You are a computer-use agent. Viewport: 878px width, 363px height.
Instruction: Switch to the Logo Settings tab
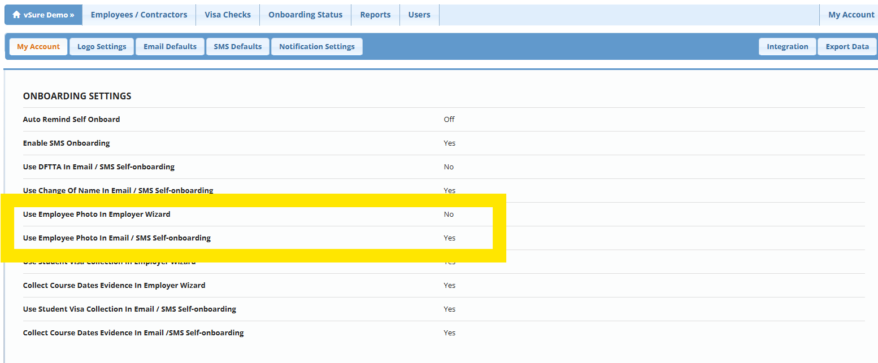click(x=102, y=46)
